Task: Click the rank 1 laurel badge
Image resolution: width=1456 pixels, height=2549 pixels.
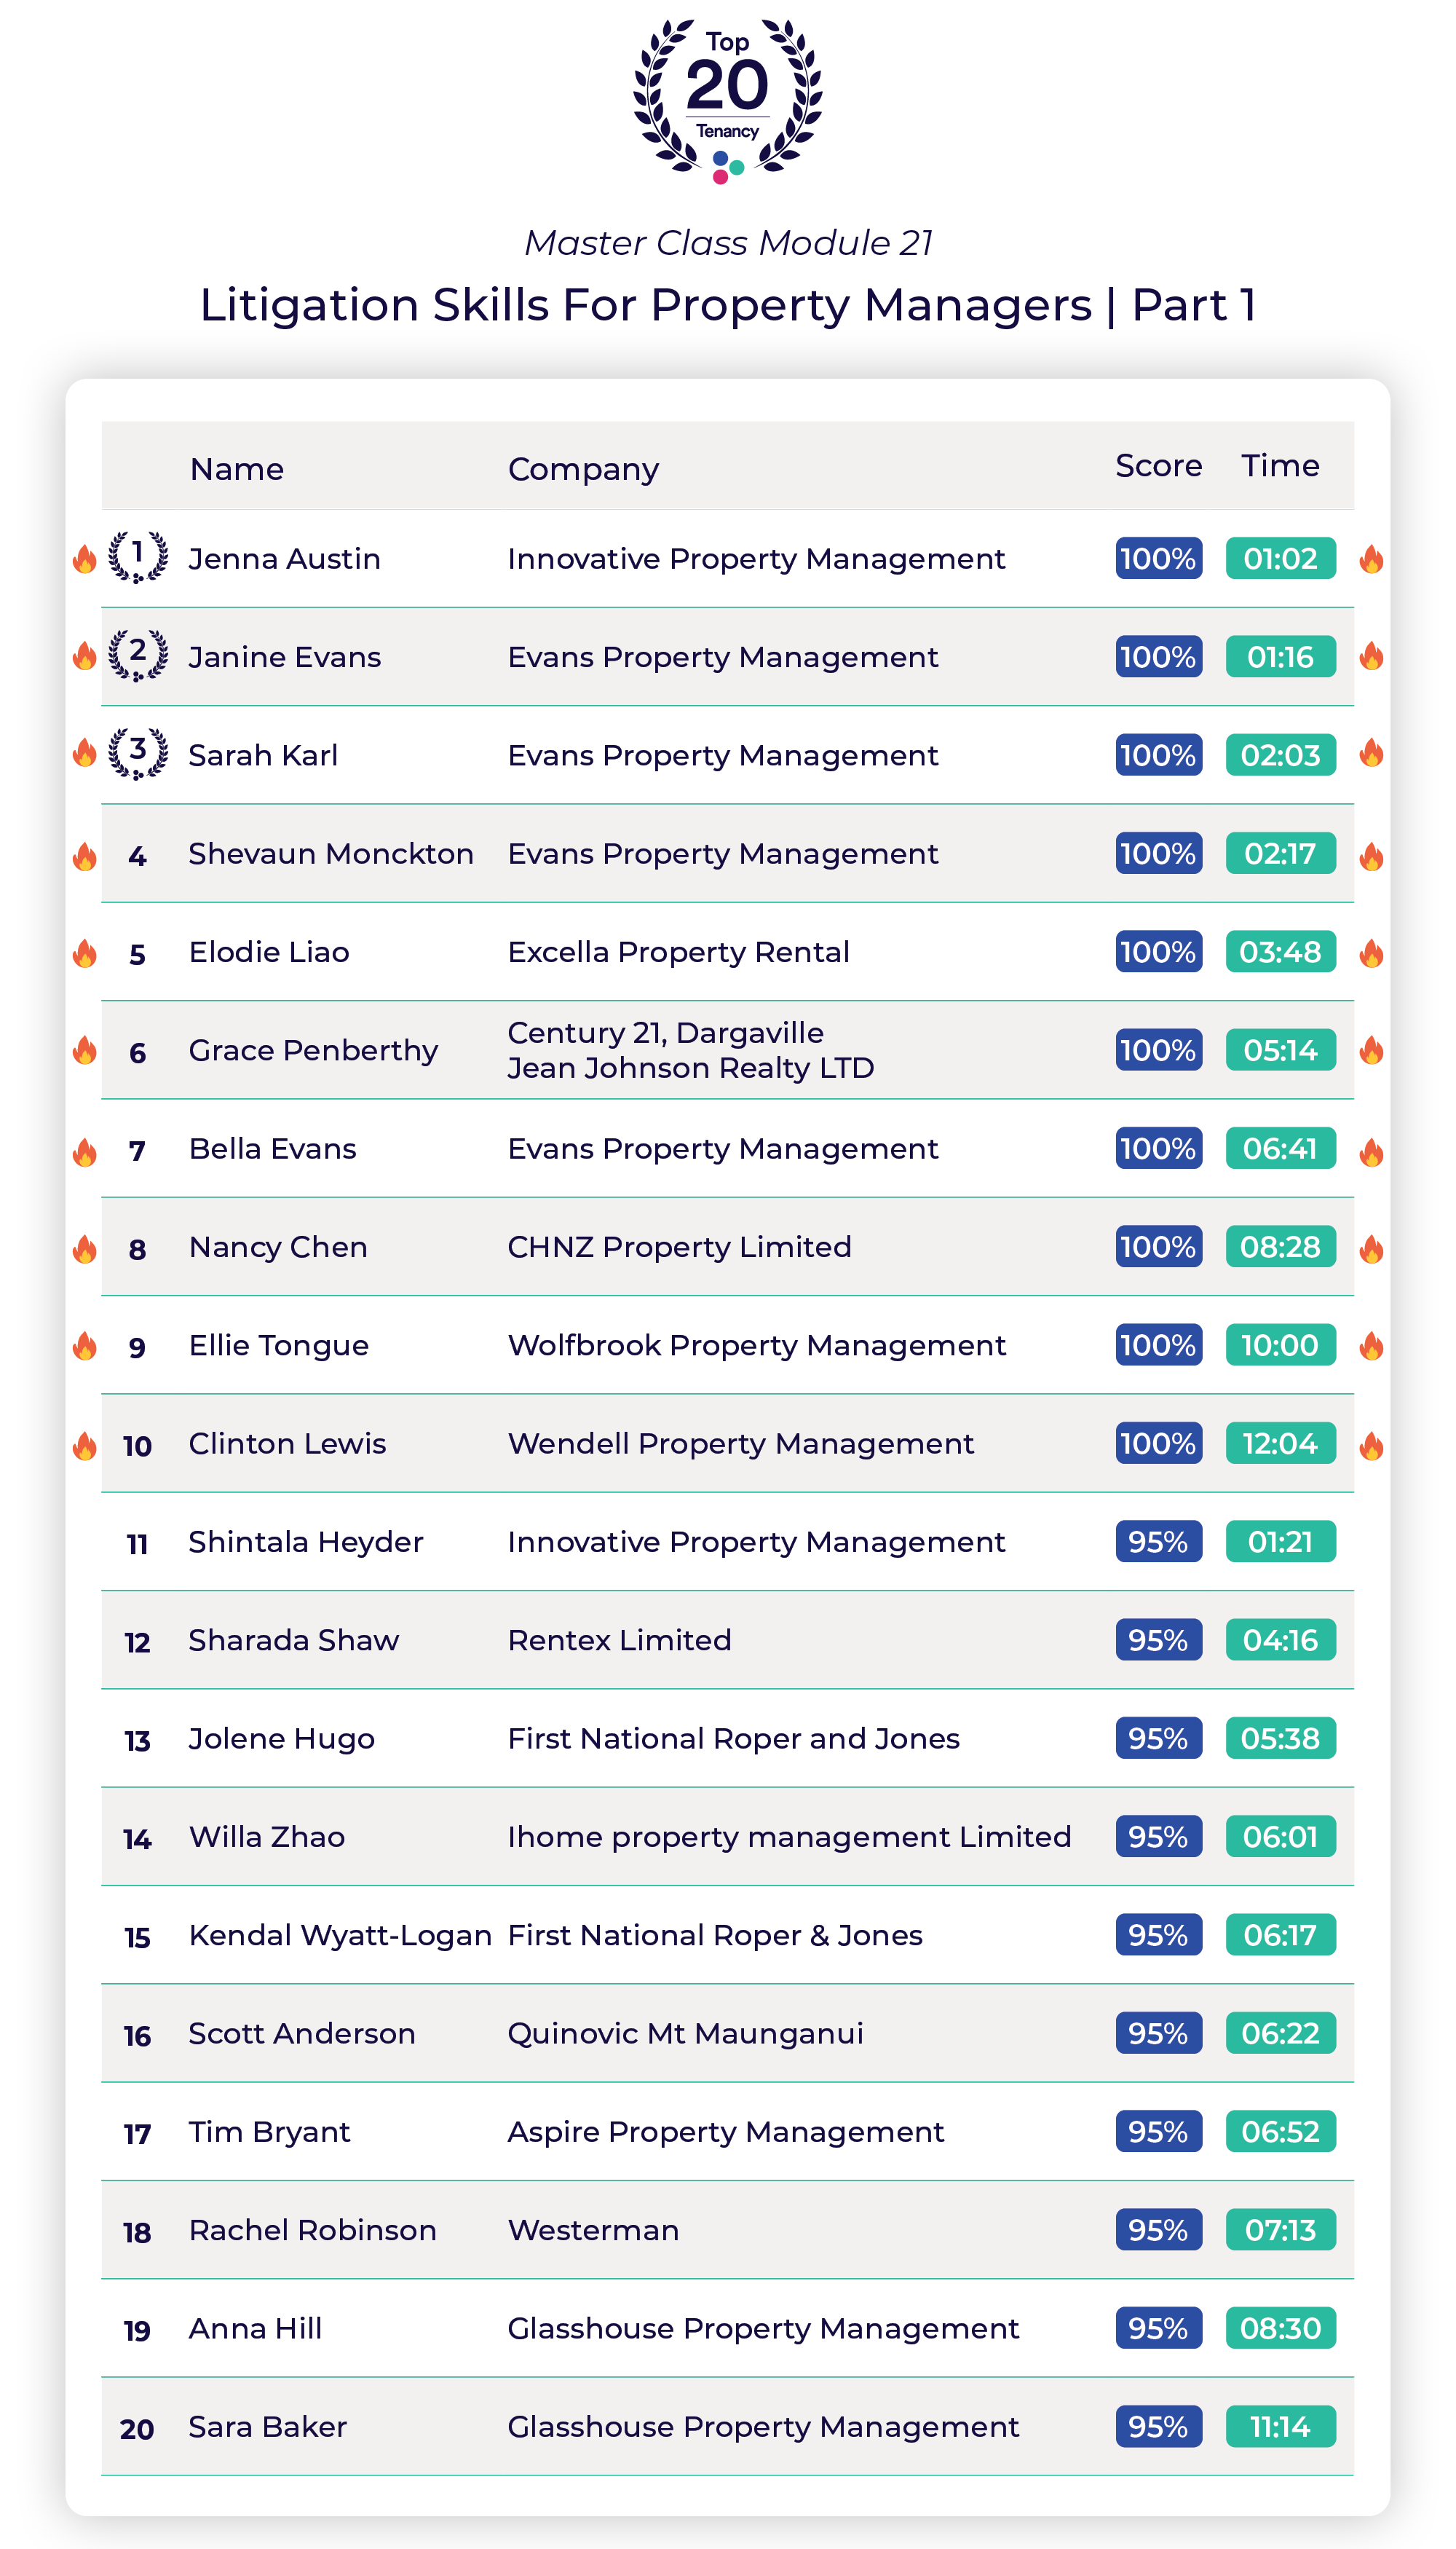Action: point(138,556)
